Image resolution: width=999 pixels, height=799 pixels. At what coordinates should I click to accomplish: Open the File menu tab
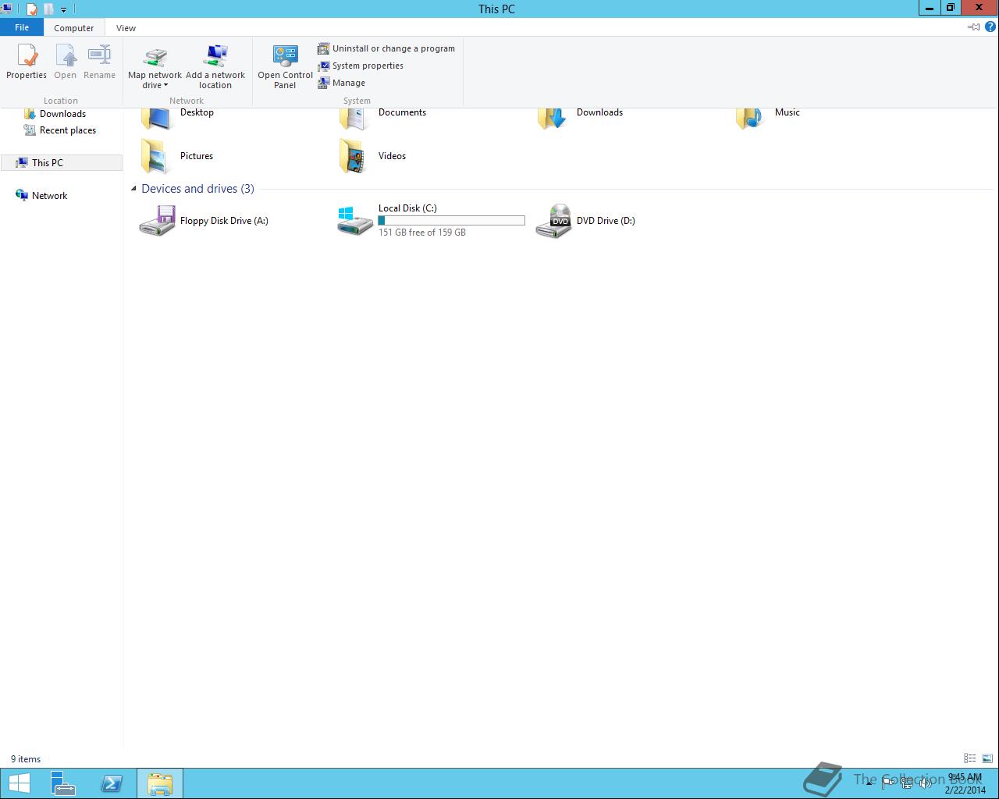(22, 27)
